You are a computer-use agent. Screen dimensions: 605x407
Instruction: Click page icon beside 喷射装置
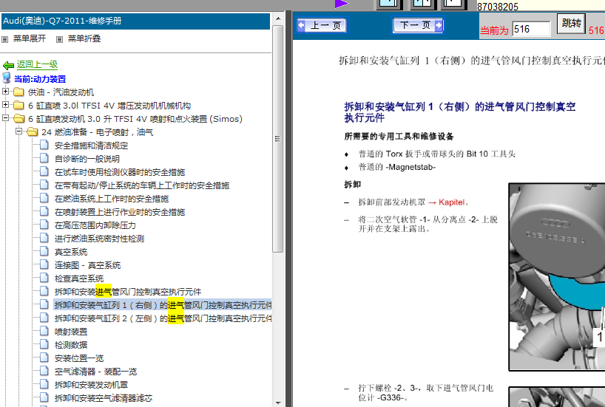tap(44, 331)
